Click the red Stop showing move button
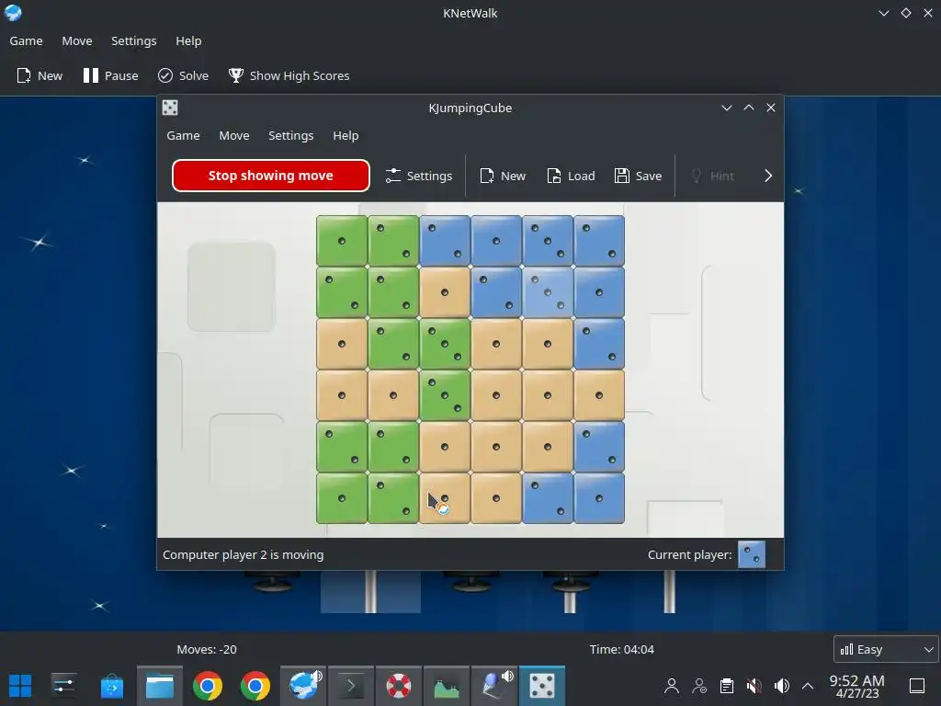This screenshot has width=941, height=706. point(271,176)
